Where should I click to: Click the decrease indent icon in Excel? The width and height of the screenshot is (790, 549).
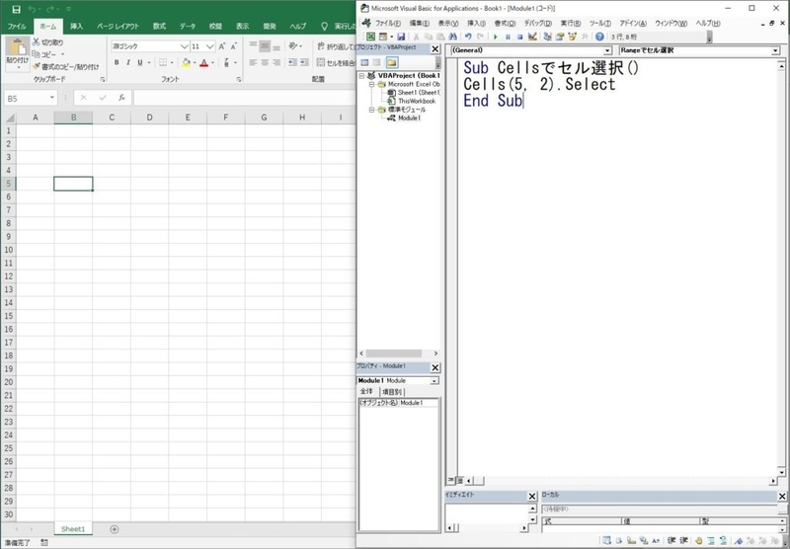[292, 62]
